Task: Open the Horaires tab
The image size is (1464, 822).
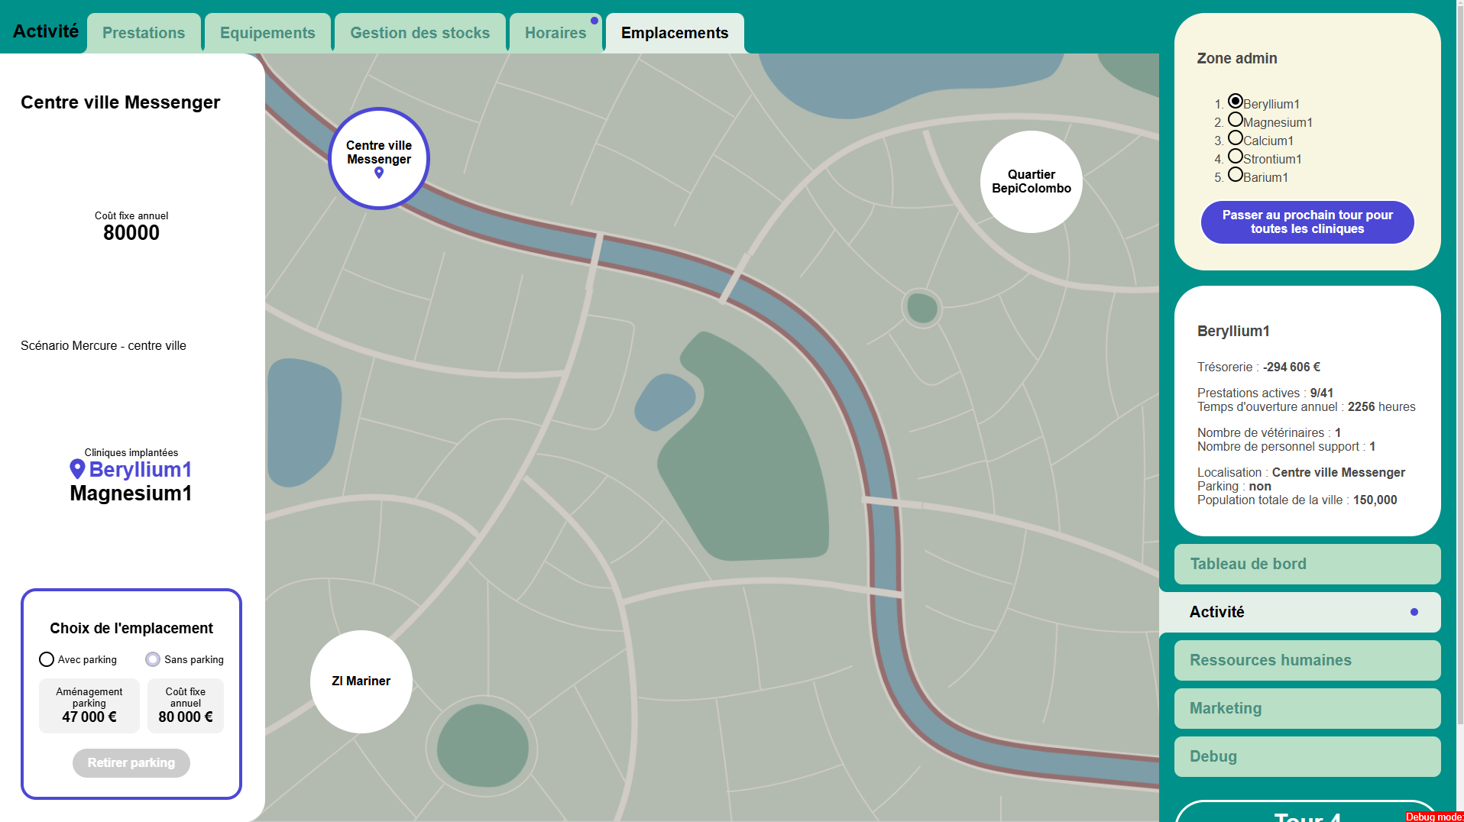Action: pyautogui.click(x=555, y=33)
